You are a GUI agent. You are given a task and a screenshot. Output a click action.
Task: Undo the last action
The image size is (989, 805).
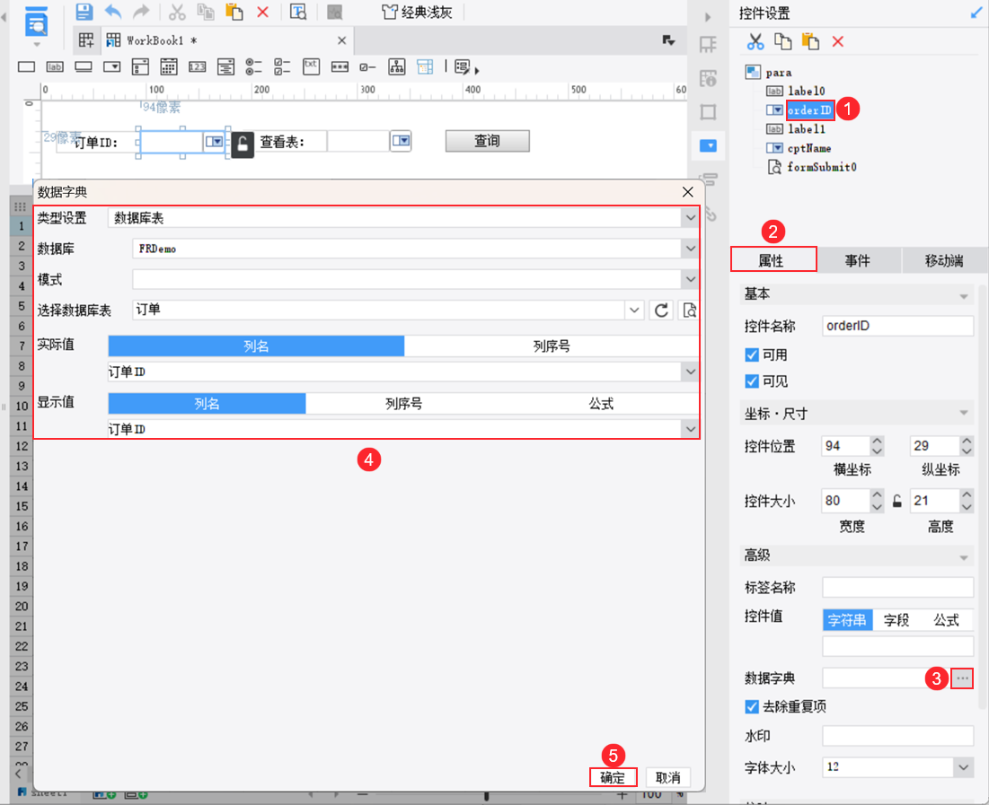pyautogui.click(x=113, y=12)
